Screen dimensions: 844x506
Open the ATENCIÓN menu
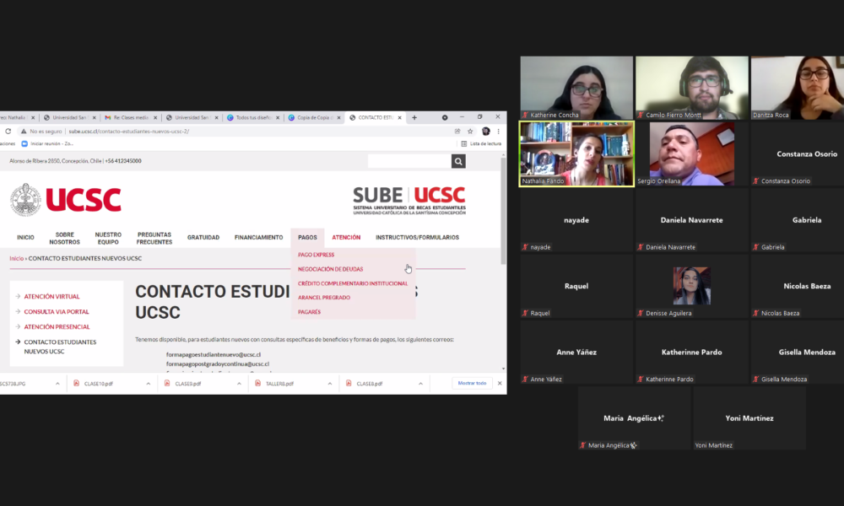pos(346,237)
